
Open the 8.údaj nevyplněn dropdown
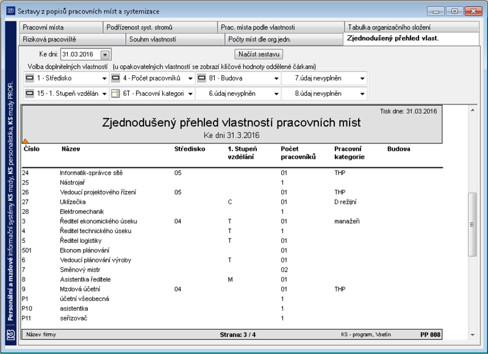362,94
